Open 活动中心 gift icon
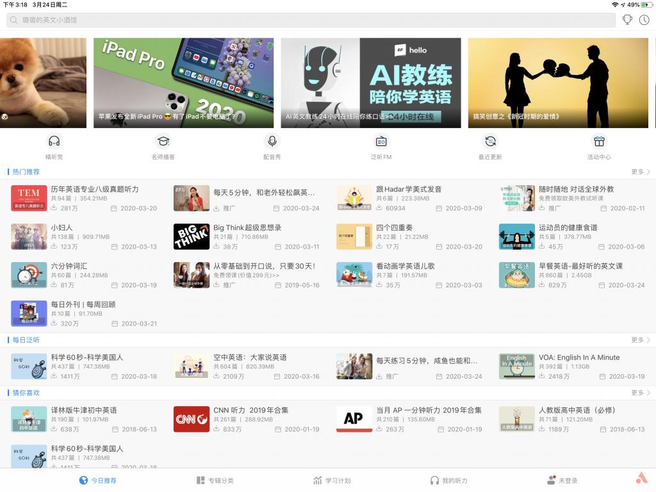Viewport: 656px width, 492px height. 599,142
